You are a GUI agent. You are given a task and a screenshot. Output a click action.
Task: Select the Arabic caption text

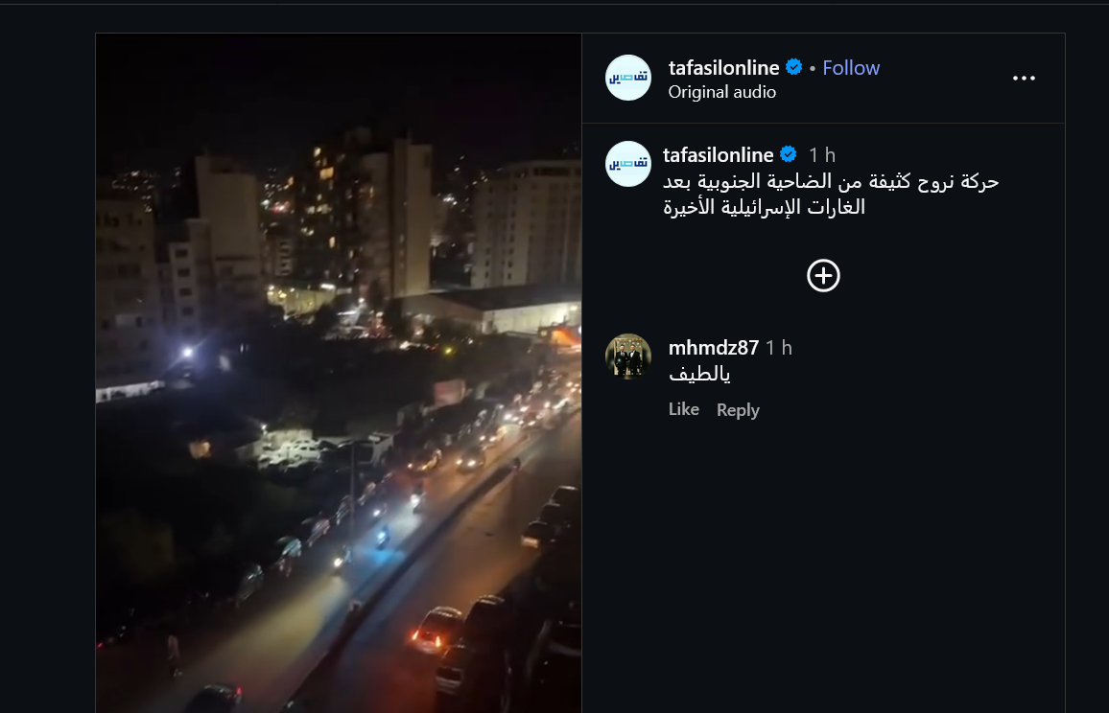(831, 195)
